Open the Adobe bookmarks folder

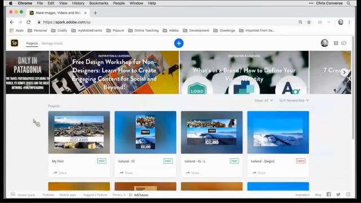[171, 30]
